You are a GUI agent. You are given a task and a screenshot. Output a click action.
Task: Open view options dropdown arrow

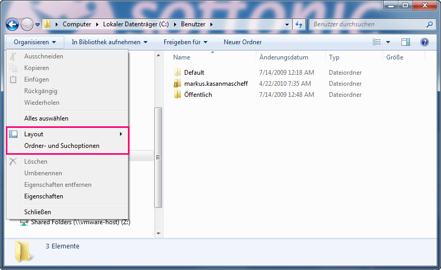(x=388, y=42)
